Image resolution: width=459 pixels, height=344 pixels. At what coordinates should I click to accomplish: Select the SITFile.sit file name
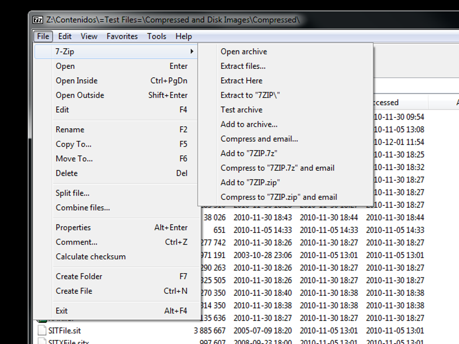coord(64,331)
